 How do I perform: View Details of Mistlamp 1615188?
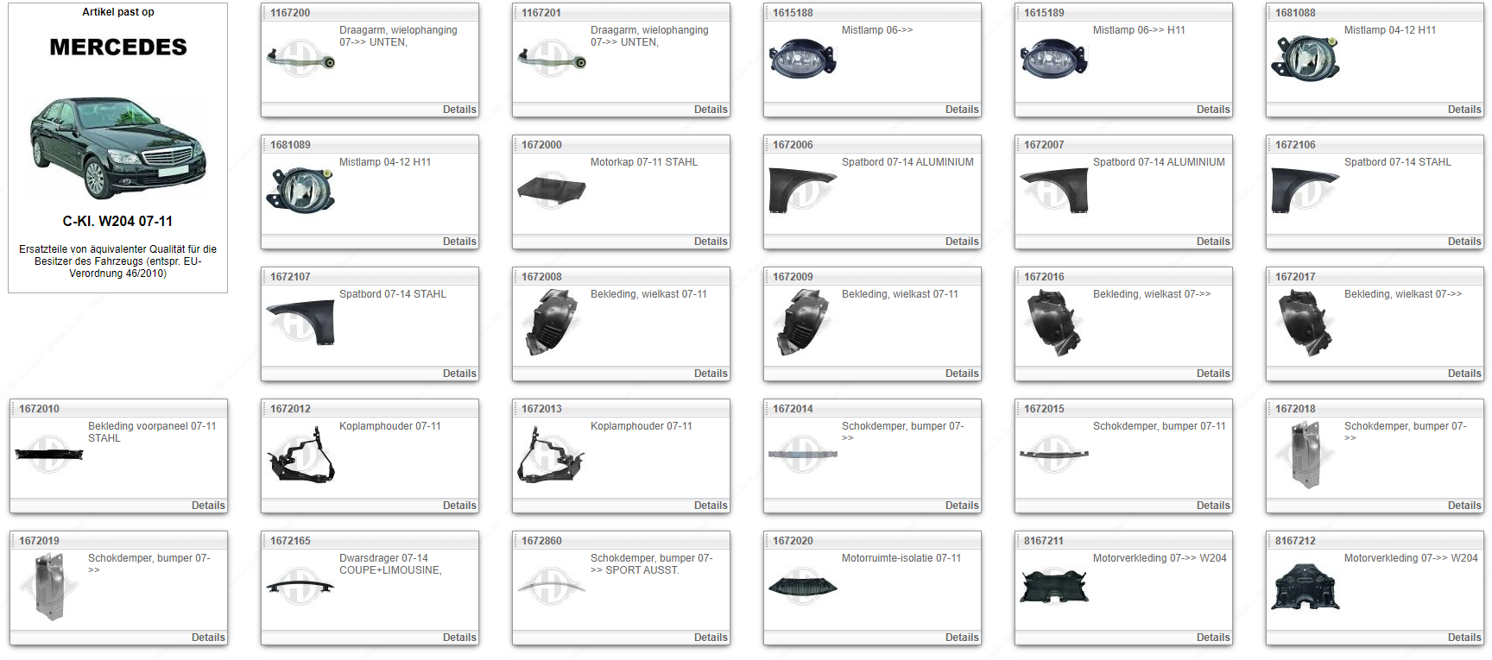[x=962, y=110]
